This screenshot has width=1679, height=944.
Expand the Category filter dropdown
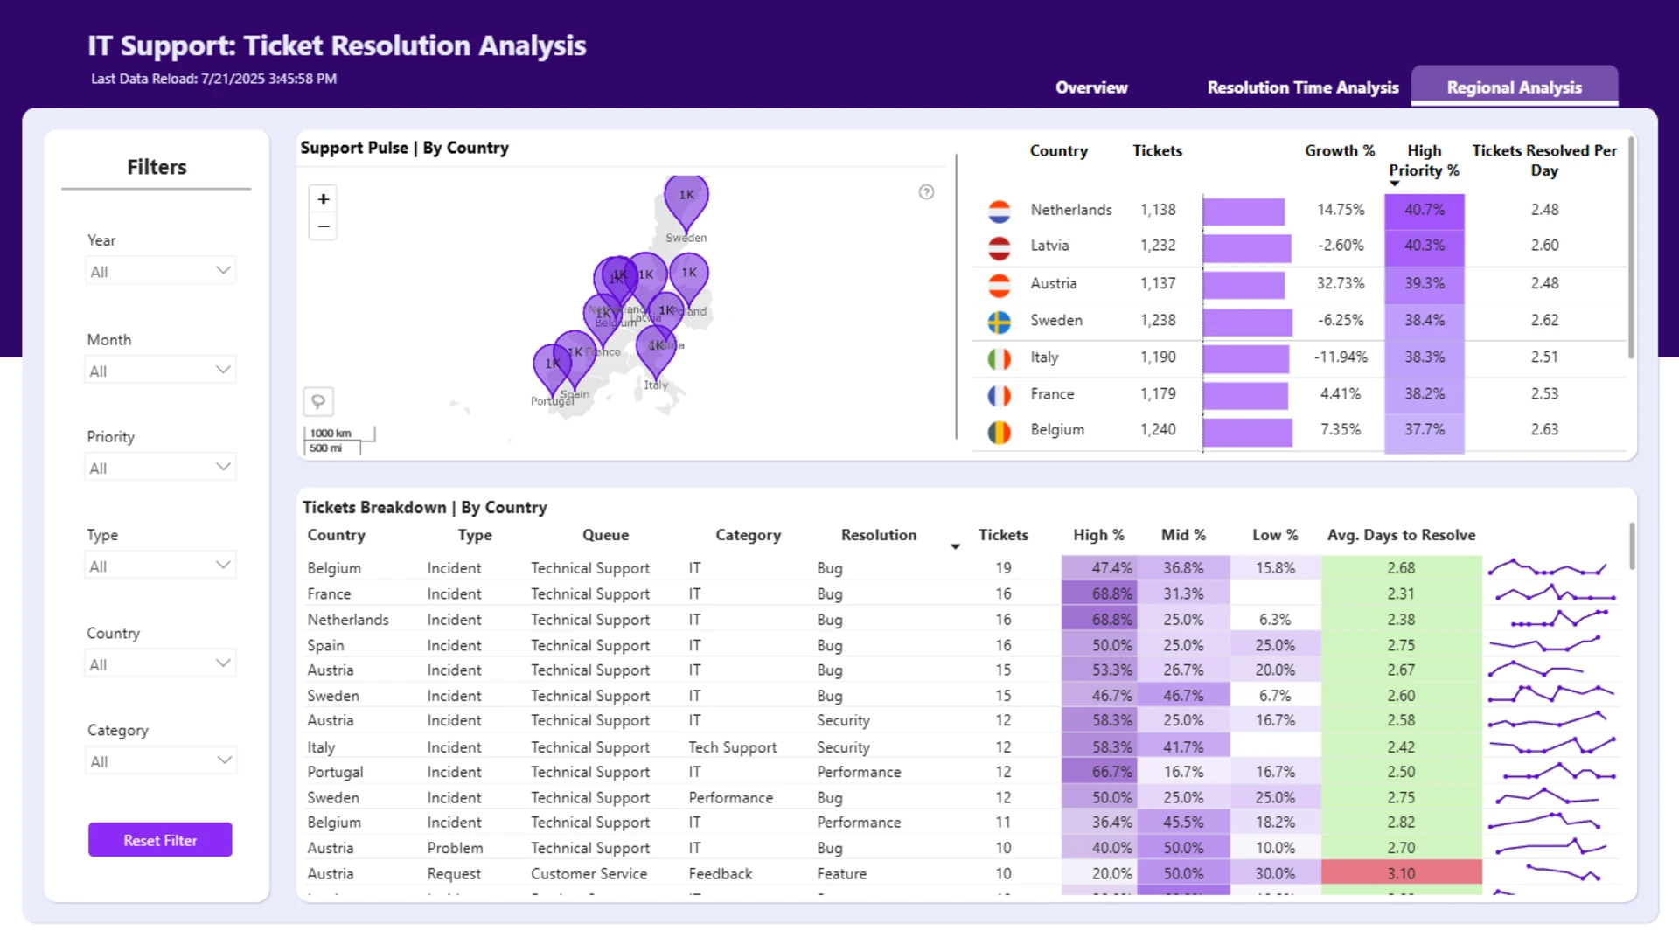pos(161,761)
